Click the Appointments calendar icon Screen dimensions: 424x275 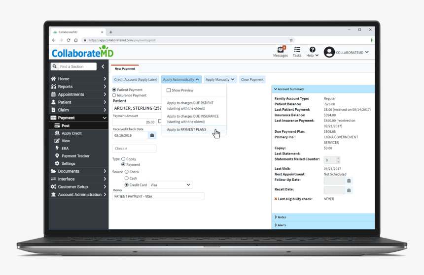(53, 94)
